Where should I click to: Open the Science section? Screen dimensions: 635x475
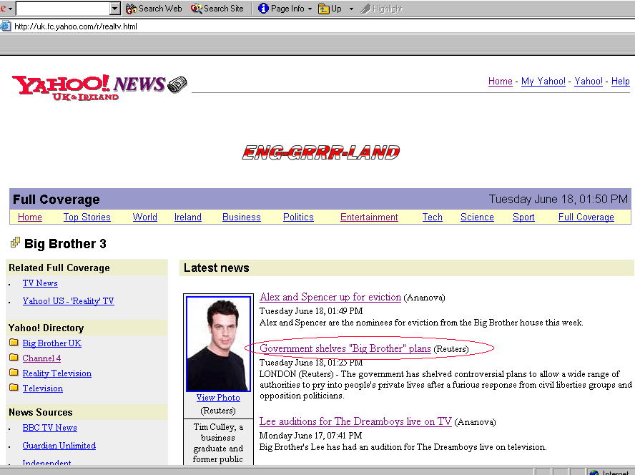coord(478,217)
